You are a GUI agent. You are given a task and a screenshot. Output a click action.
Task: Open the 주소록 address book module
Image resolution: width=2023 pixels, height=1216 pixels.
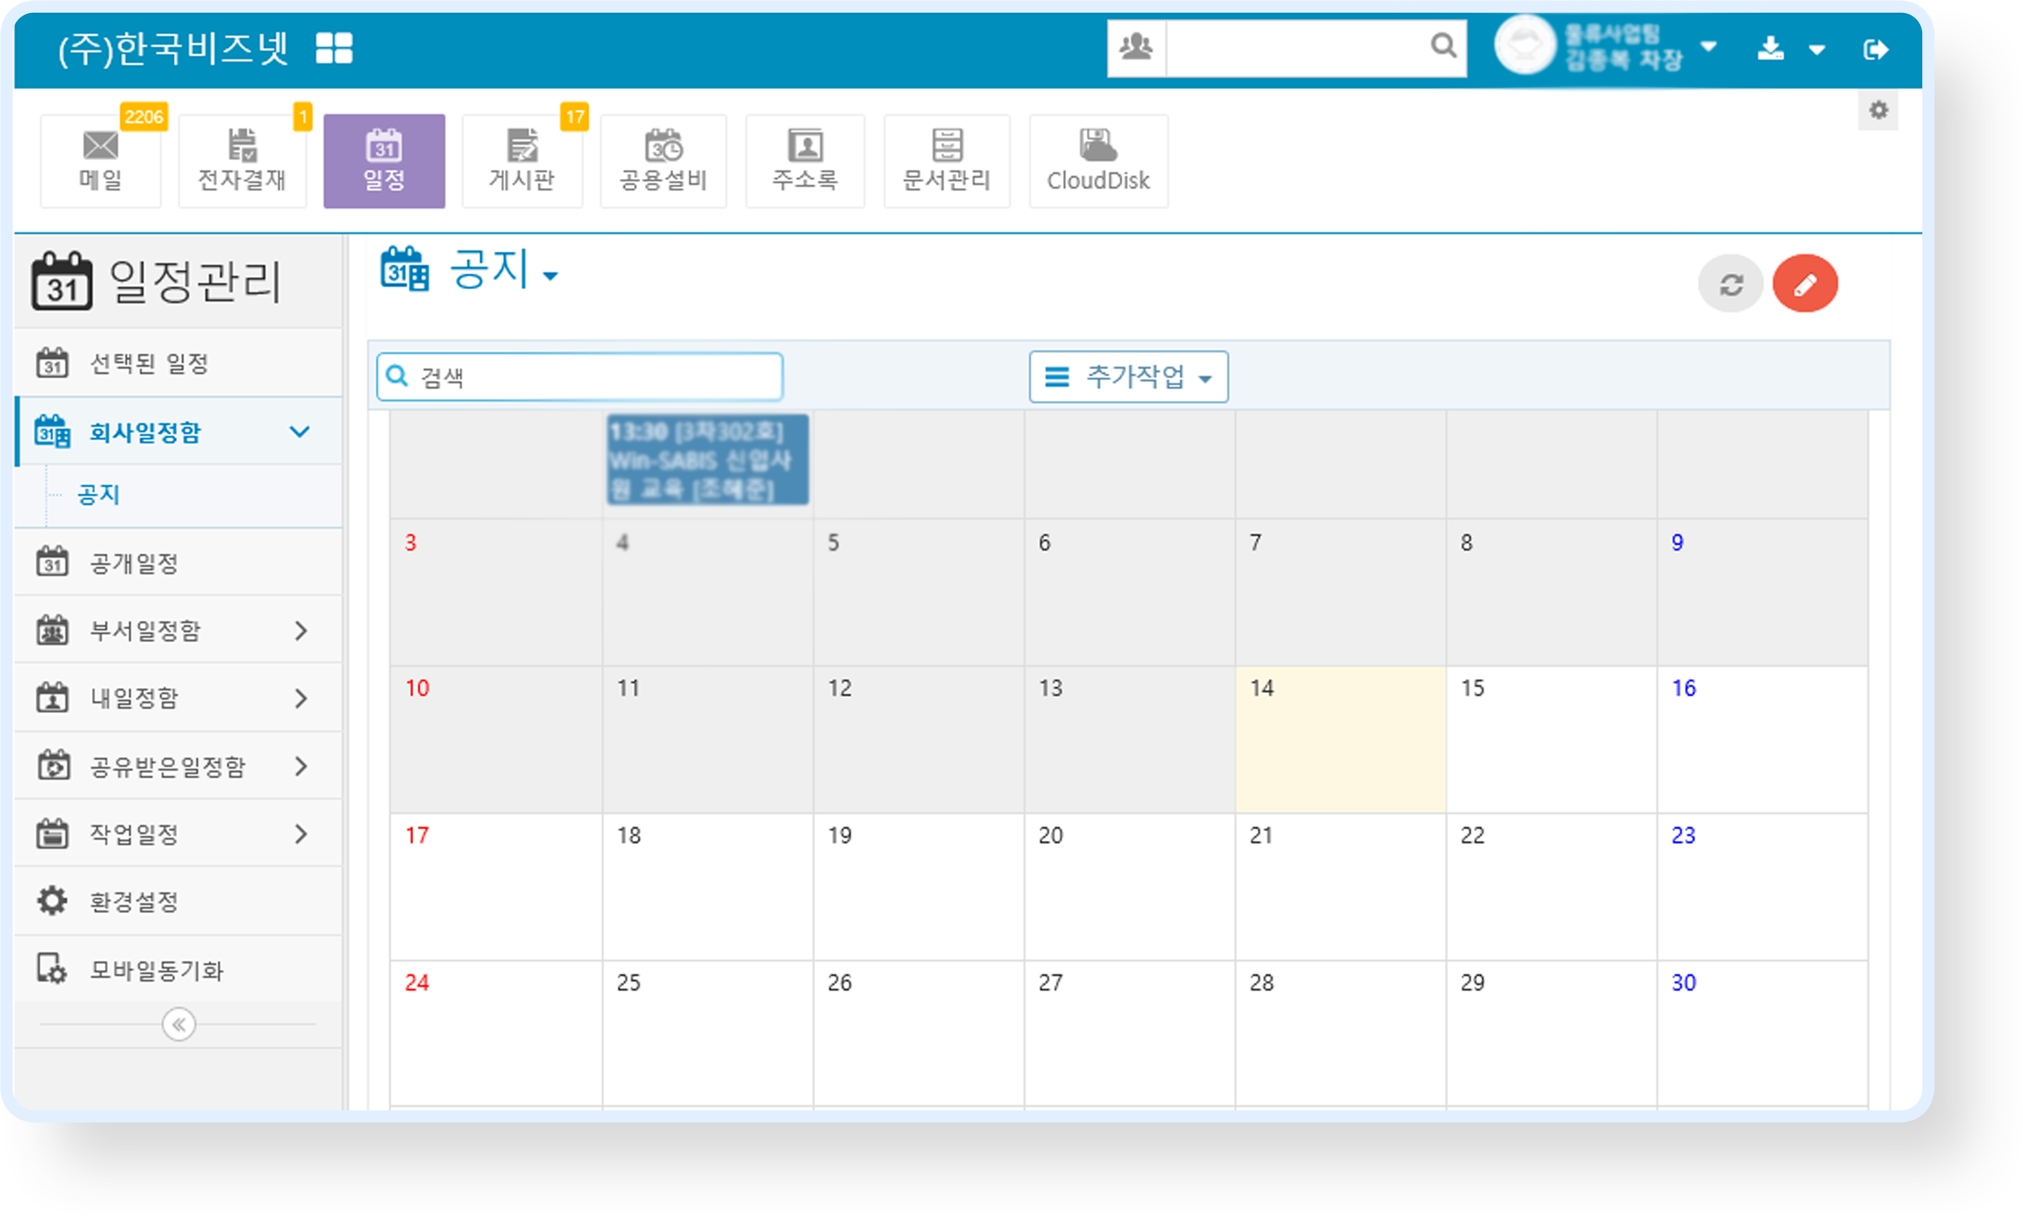point(804,161)
